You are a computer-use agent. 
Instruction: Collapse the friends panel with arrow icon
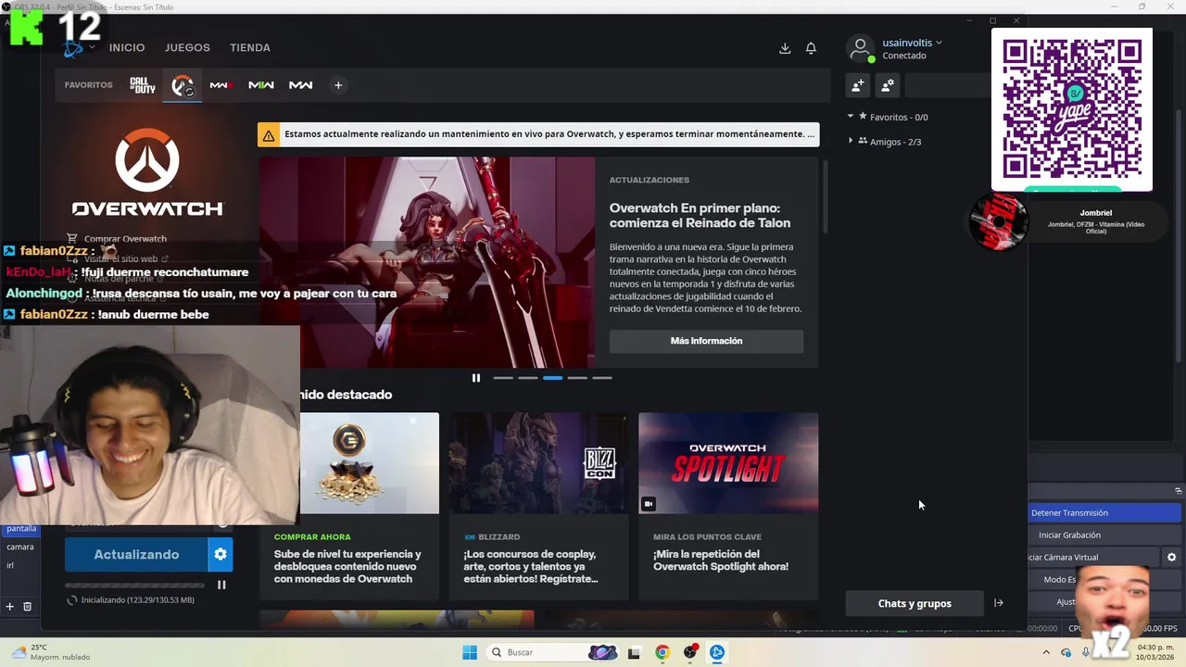pos(999,603)
